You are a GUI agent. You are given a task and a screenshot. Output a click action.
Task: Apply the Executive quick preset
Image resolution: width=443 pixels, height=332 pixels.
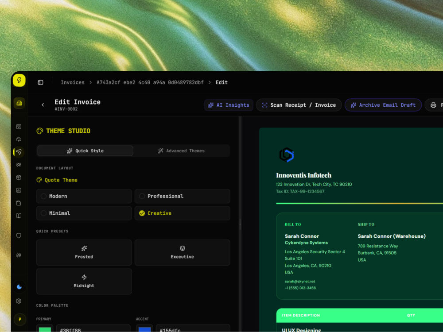(x=182, y=252)
